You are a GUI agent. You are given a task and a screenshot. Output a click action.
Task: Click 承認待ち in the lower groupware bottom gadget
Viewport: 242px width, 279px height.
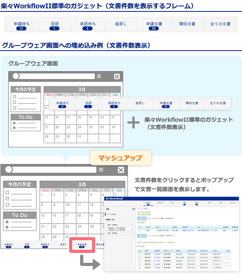point(45,245)
